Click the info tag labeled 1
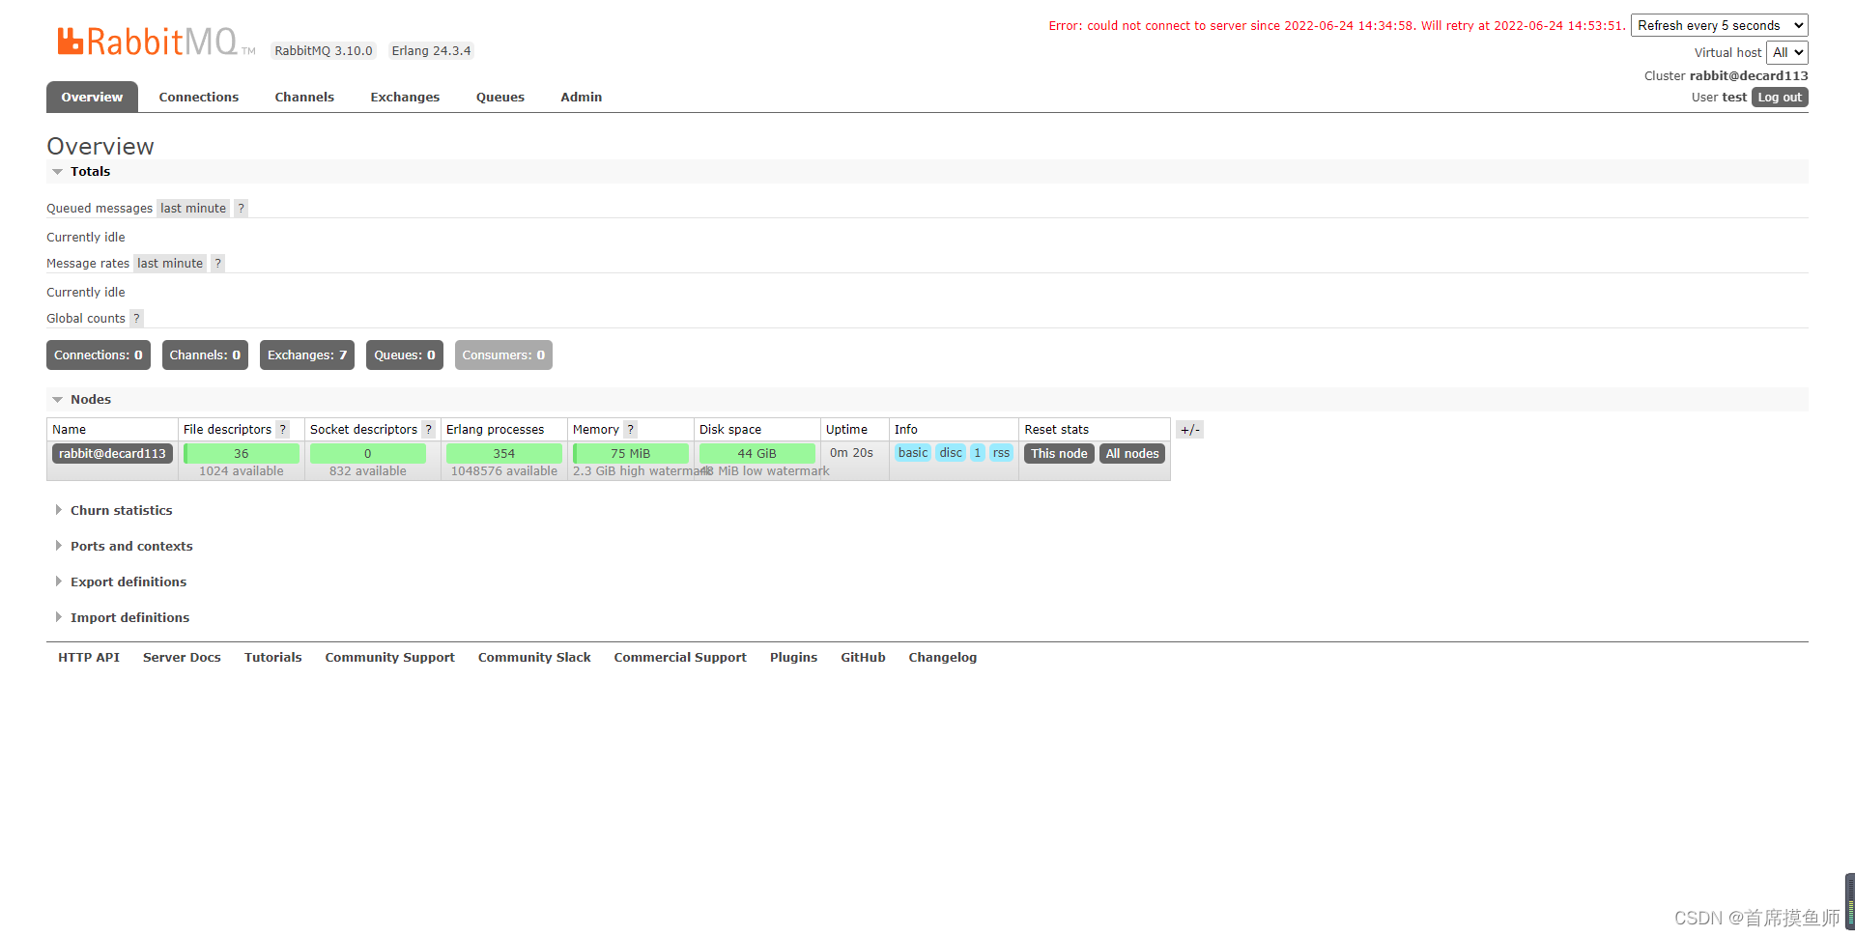Screen dimensions: 1855x936 coord(978,453)
